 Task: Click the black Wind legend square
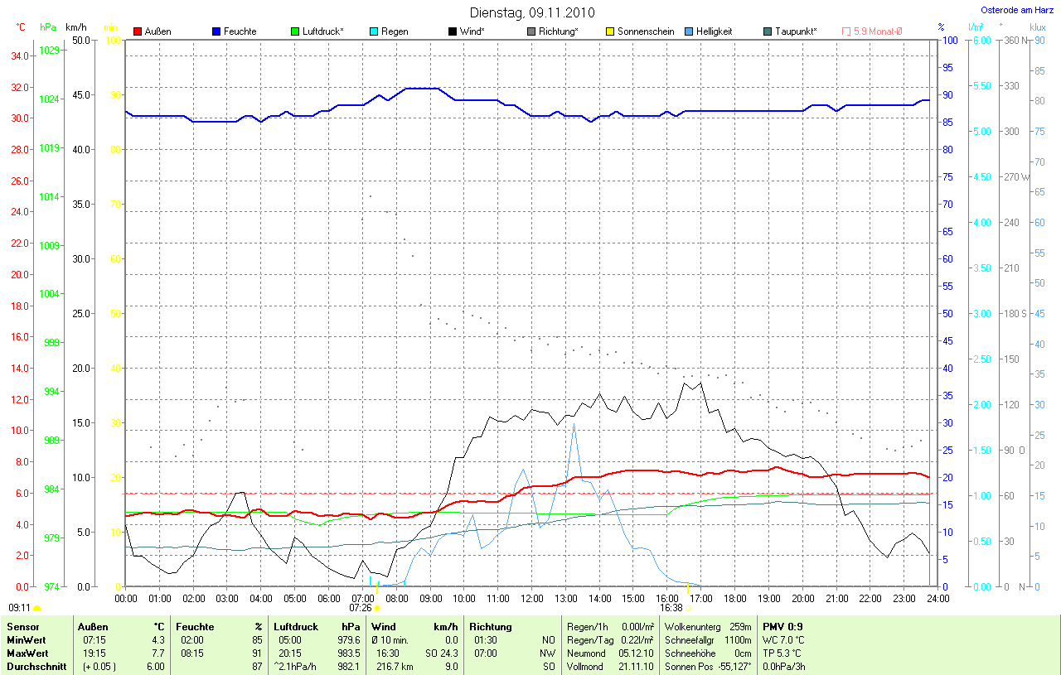pyautogui.click(x=453, y=31)
